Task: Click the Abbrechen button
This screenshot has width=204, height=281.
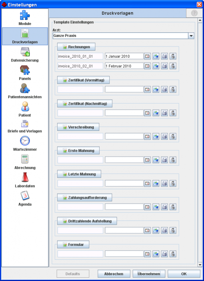Action: coord(114,274)
